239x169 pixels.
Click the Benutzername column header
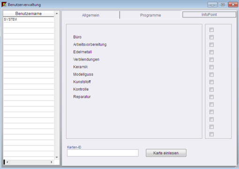pyautogui.click(x=29, y=14)
